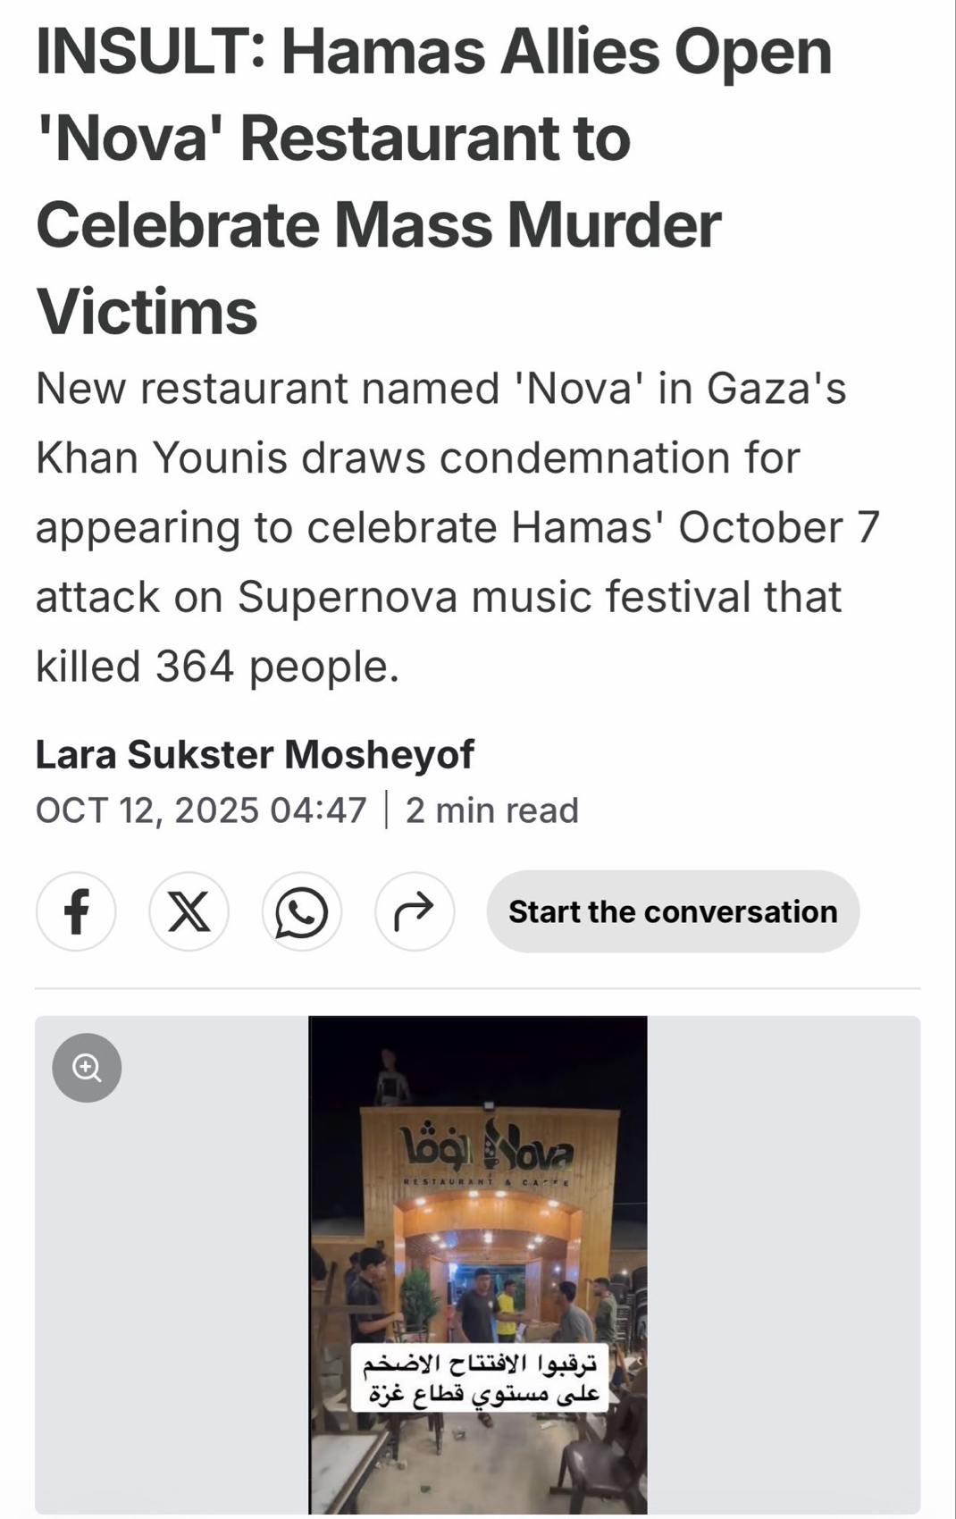Click the 2 min read label
956x1519 pixels.
coord(492,810)
